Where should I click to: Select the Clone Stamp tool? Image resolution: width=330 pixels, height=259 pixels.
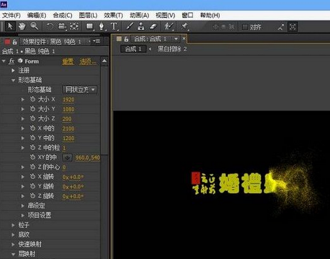click(x=141, y=27)
